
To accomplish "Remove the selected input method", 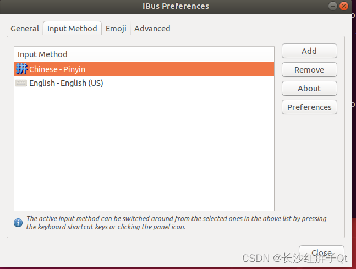I will click(309, 70).
